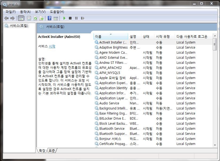Image resolution: width=220 pixels, height=161 pixels.
Task: Click gear icon of APM_MYSQL5 row
Action: pyautogui.click(x=97, y=73)
